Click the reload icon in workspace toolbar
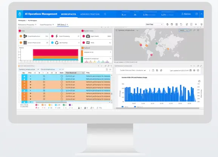 coord(181,24)
